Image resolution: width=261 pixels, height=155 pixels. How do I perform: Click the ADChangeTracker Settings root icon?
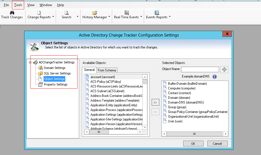coord(35,62)
